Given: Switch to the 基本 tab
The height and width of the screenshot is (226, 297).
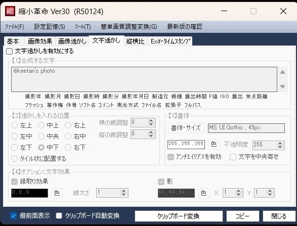Looking at the screenshot, I should coord(13,41).
